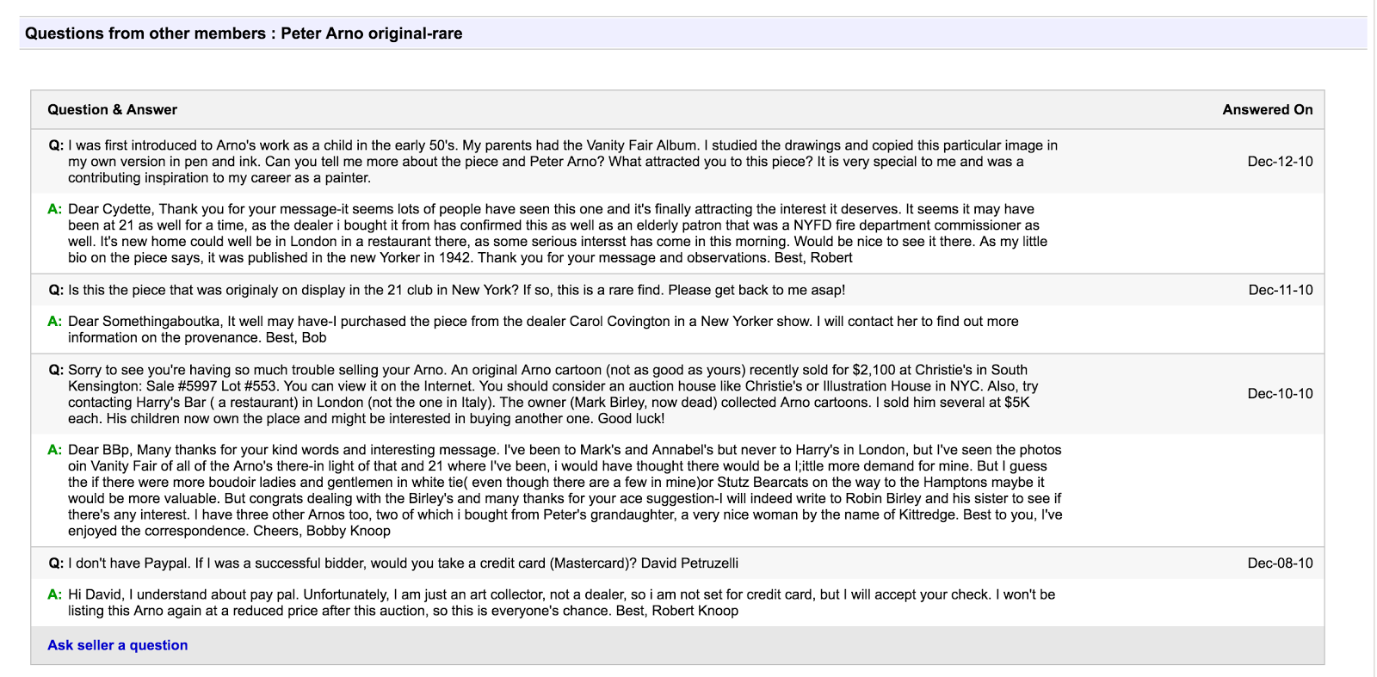Click the Q: label of the first question
The height and width of the screenshot is (677, 1377).
click(56, 145)
